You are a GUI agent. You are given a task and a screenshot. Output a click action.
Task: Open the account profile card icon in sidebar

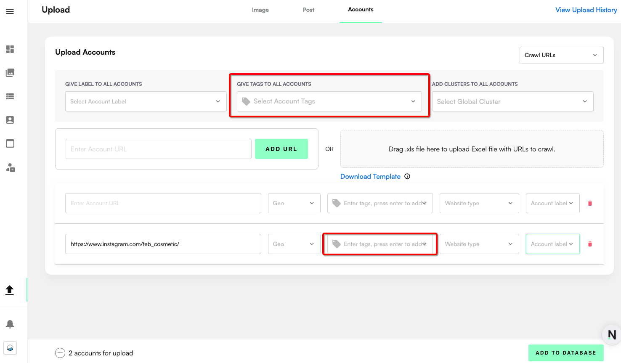(10, 120)
